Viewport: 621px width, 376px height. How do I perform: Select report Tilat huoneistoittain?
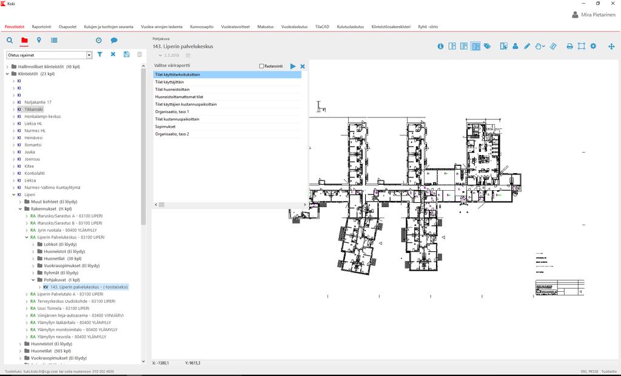(227, 90)
